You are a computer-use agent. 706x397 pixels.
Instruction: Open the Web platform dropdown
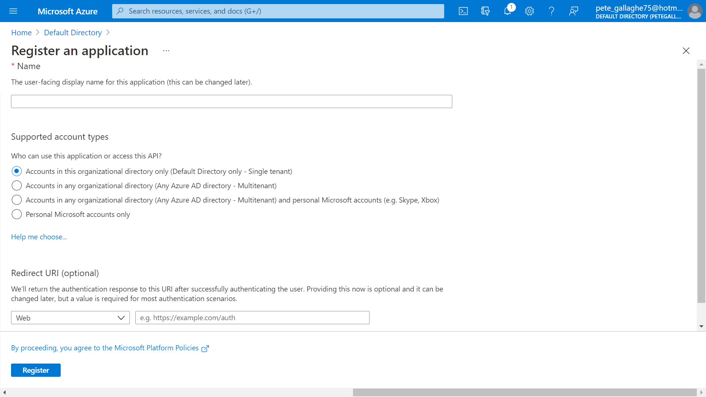[70, 318]
